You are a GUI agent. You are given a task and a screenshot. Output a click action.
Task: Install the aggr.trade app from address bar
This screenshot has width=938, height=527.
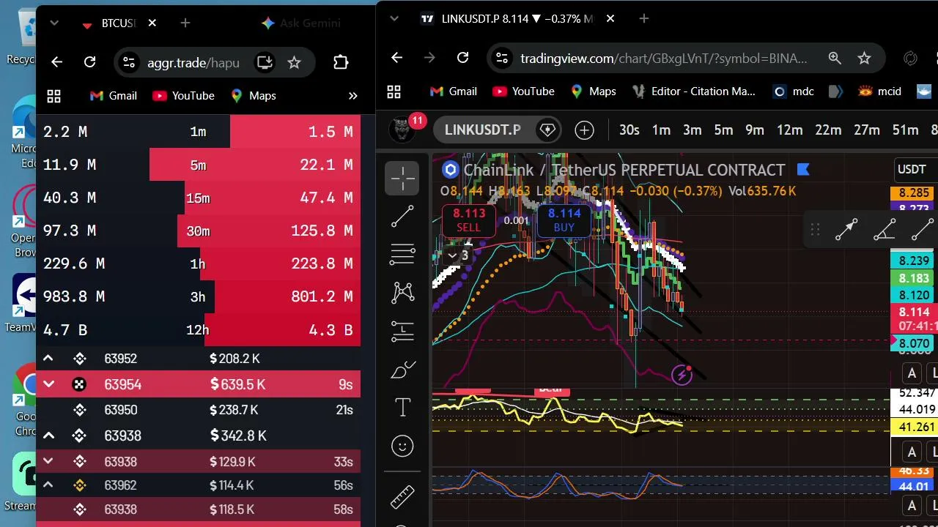pos(265,62)
